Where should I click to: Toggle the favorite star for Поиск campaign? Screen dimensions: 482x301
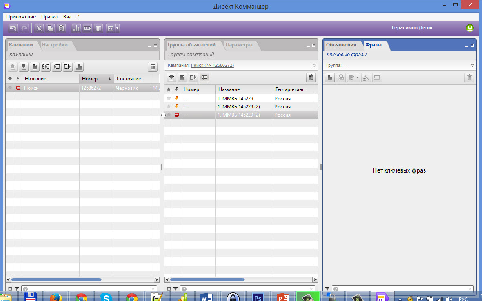click(10, 88)
